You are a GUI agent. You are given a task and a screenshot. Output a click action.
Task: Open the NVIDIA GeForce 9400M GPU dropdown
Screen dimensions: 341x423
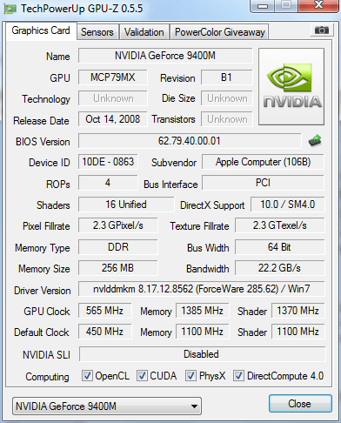click(x=107, y=406)
